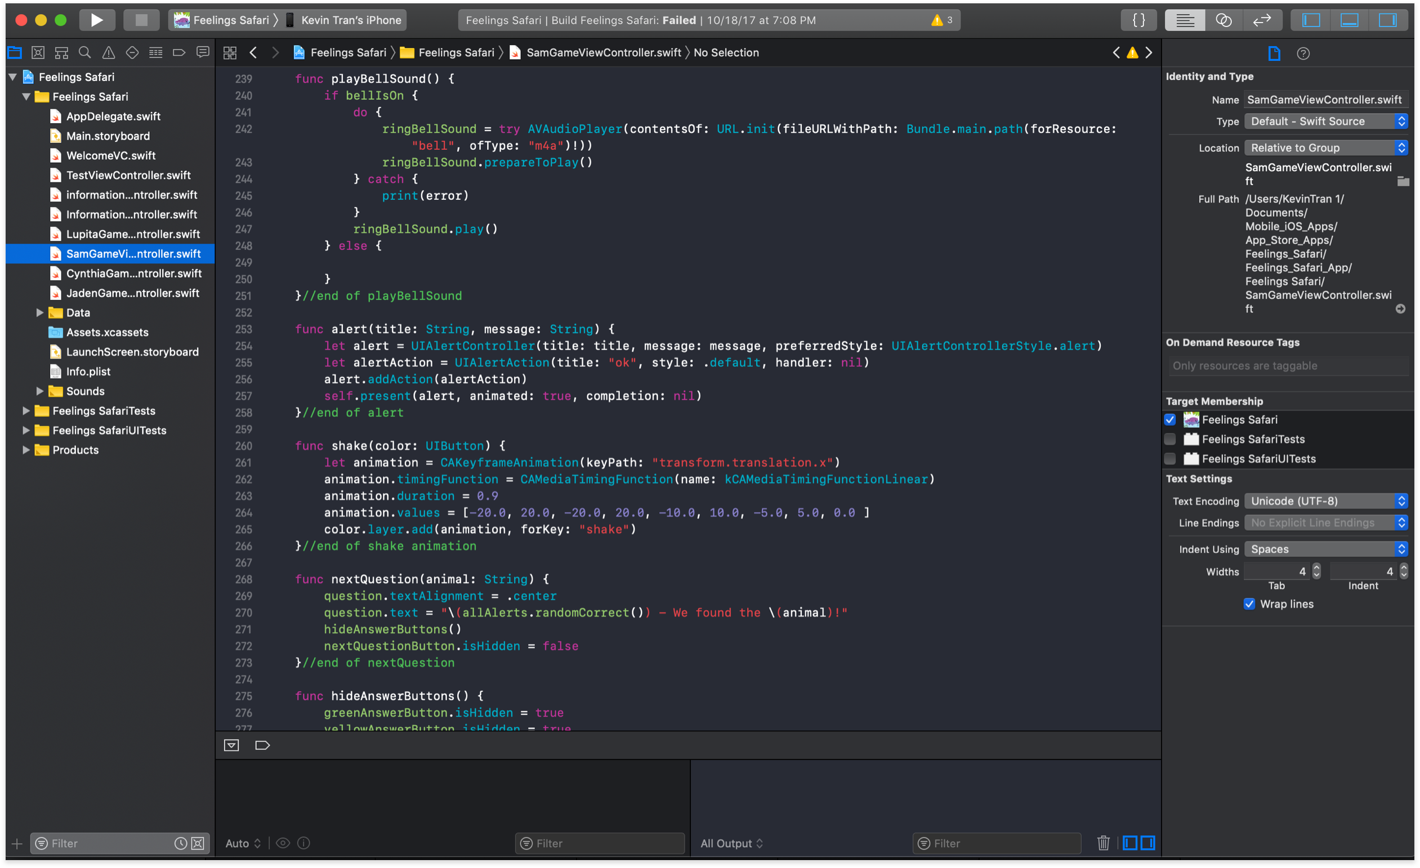Open the Line Endings dropdown

[x=1325, y=522]
